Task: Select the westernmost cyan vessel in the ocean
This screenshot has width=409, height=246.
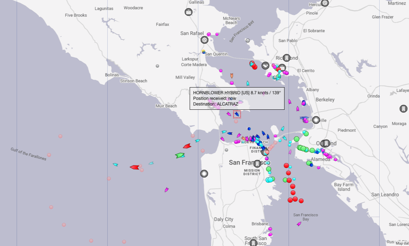Action: (x=115, y=164)
